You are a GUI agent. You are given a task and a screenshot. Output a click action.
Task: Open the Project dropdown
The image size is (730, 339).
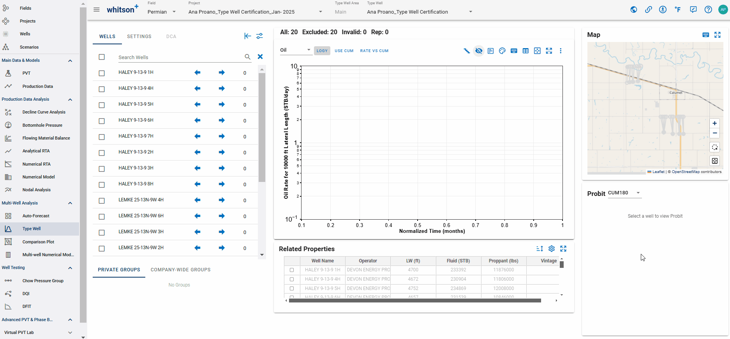[256, 12]
